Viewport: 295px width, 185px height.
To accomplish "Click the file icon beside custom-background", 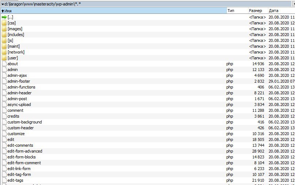I will 4,122.
